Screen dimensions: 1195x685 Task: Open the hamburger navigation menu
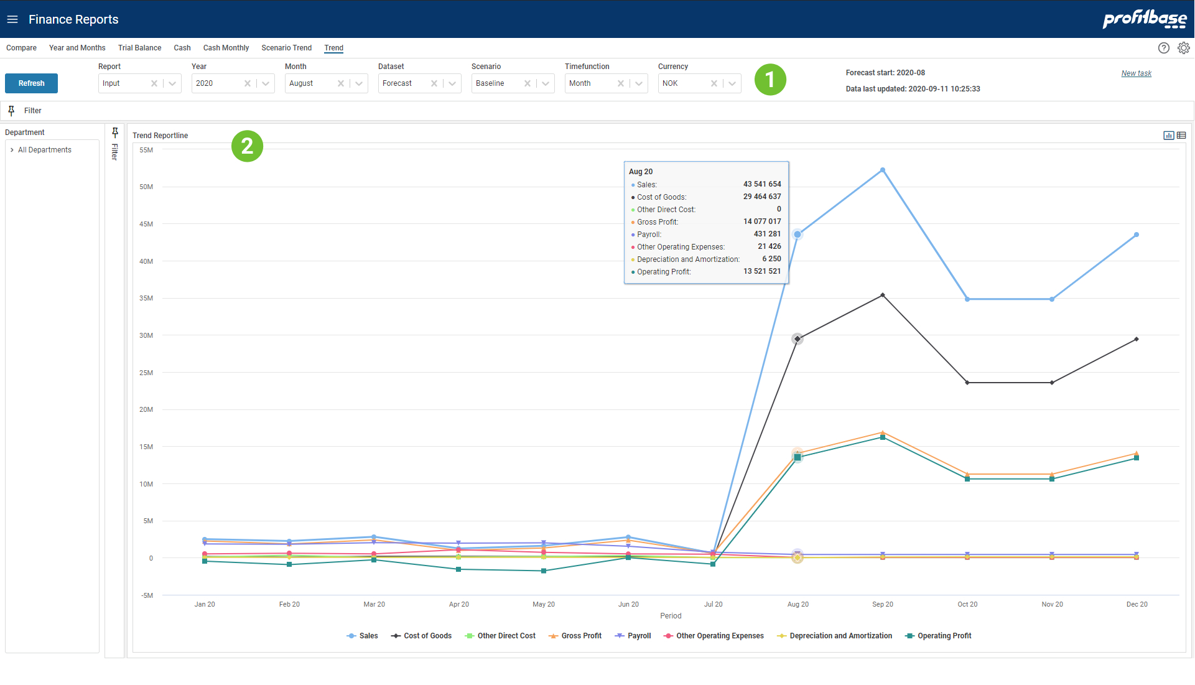[12, 19]
